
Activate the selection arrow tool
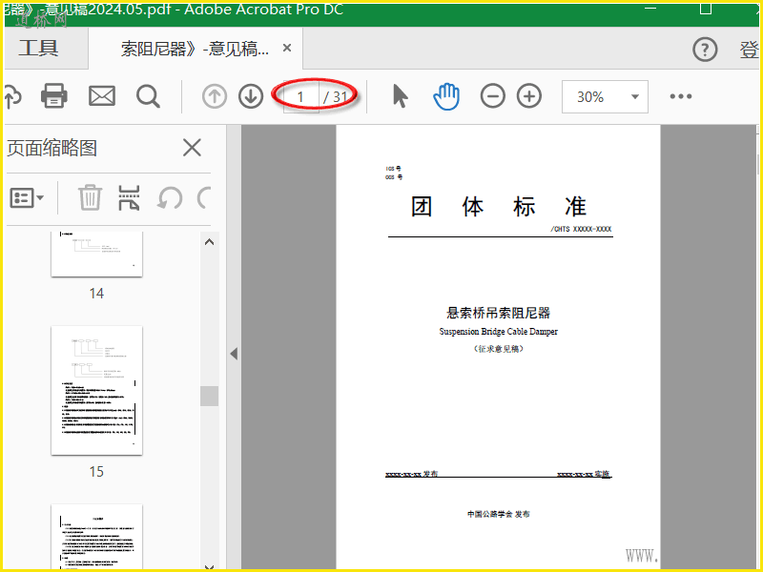[x=400, y=96]
